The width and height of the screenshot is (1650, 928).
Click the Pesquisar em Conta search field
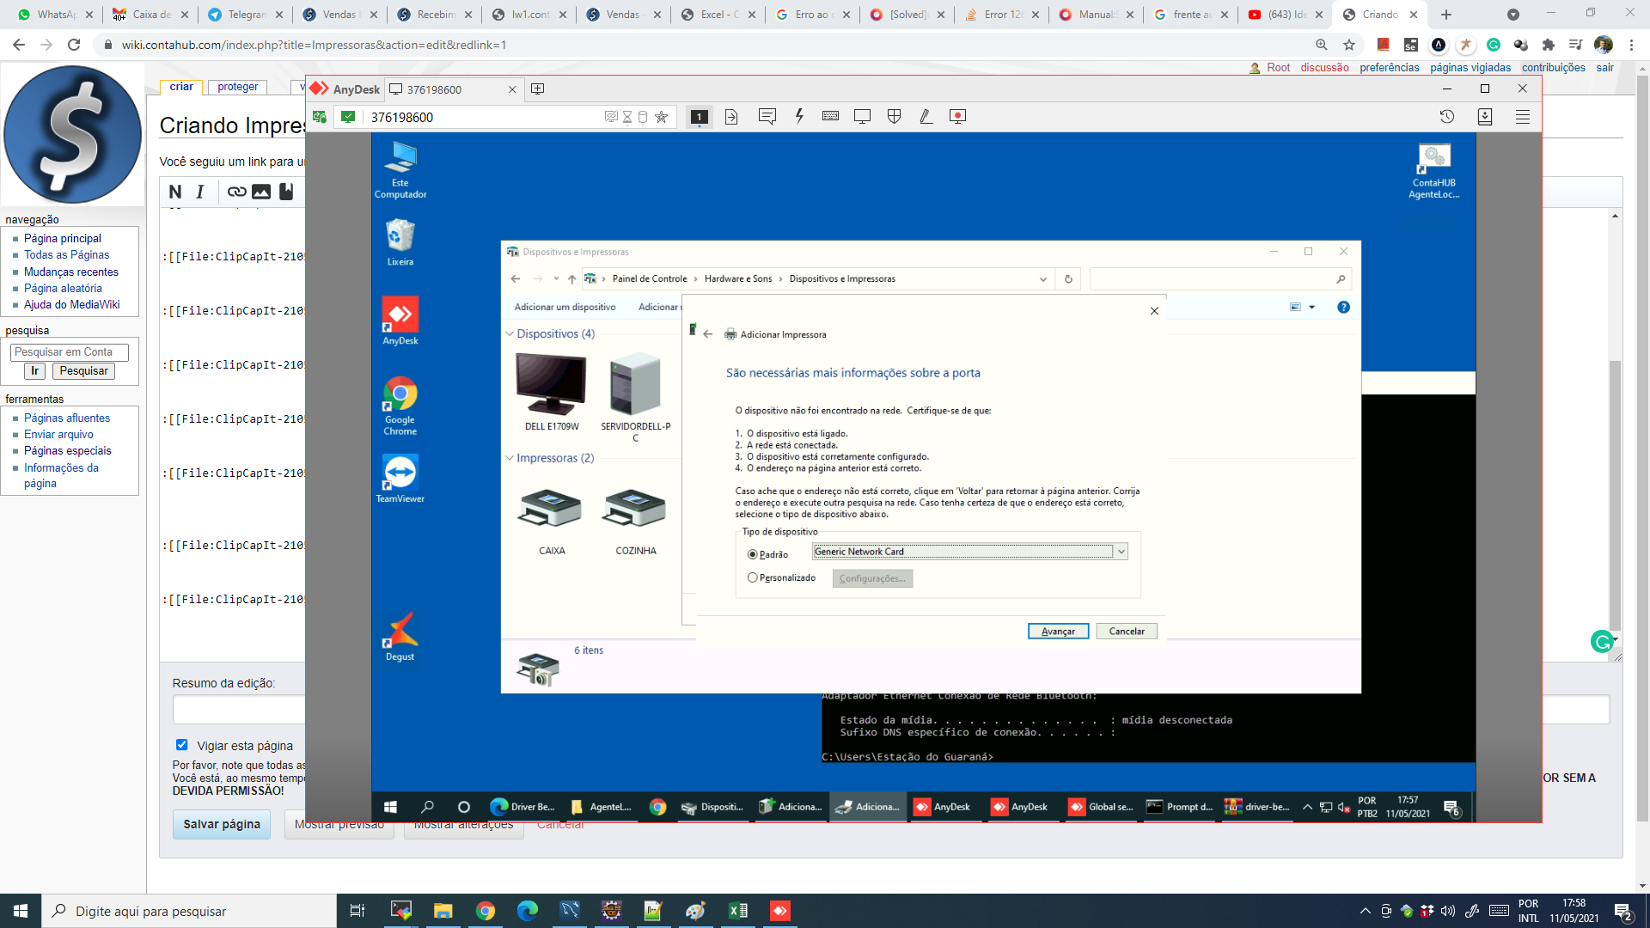(x=70, y=351)
